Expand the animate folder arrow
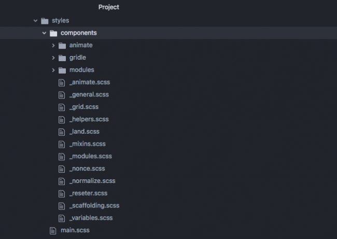Viewport: 337px width, 239px height. pos(53,46)
